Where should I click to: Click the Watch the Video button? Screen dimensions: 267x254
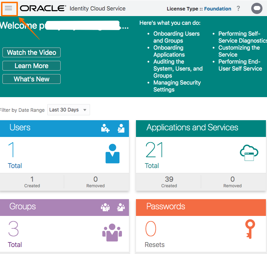[32, 52]
